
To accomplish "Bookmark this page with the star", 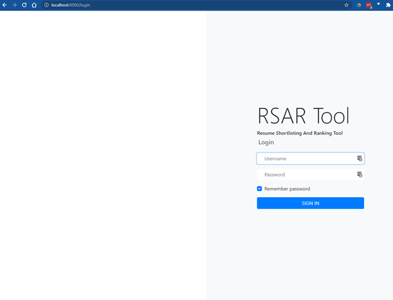I will (347, 5).
